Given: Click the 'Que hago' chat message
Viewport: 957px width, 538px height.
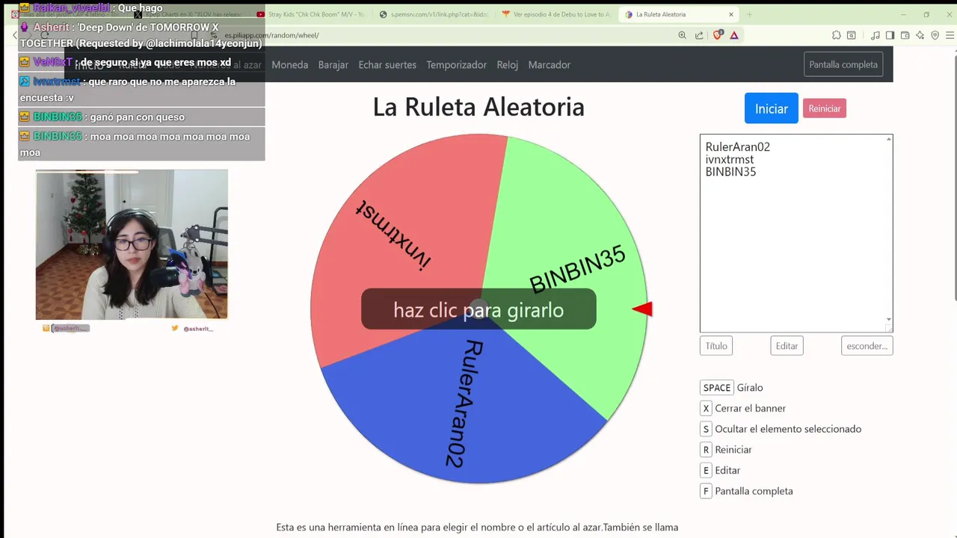Looking at the screenshot, I should coord(140,7).
